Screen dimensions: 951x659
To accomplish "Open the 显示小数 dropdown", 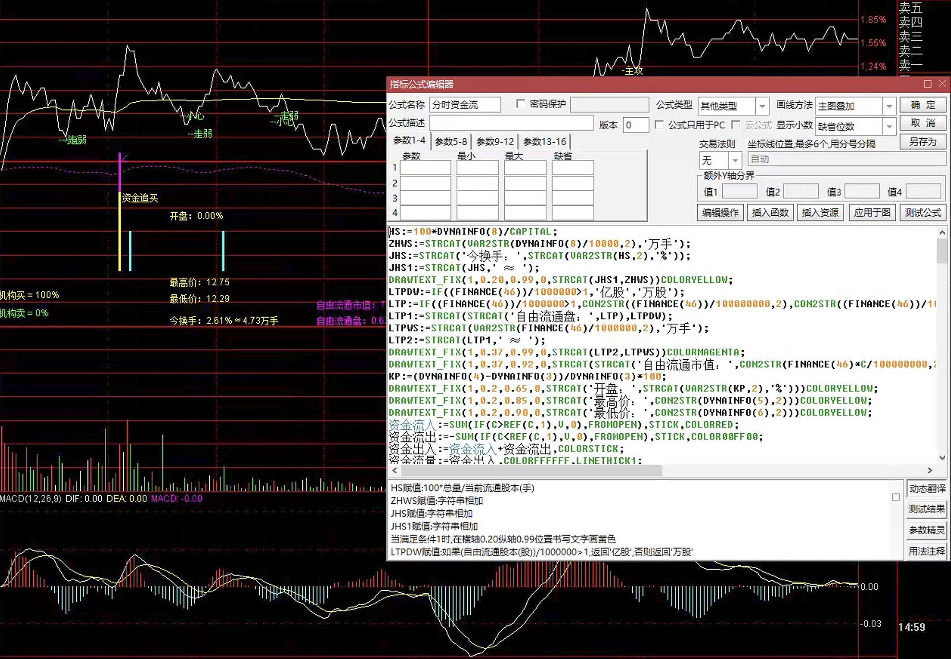I will pyautogui.click(x=889, y=127).
